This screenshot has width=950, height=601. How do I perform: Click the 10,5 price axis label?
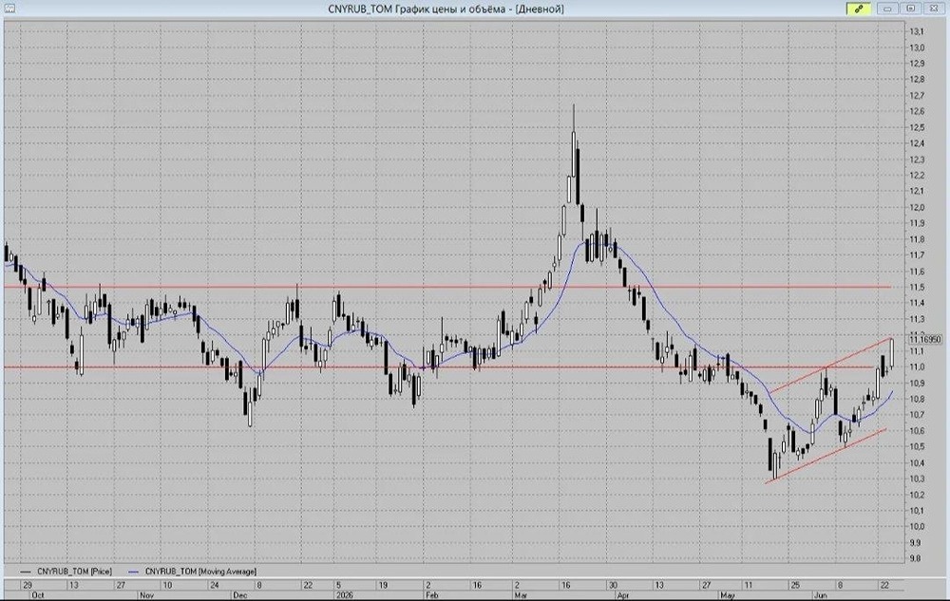[916, 446]
